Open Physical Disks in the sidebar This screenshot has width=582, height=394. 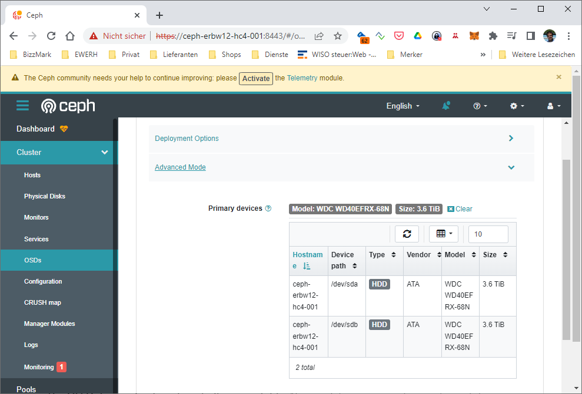pos(45,196)
